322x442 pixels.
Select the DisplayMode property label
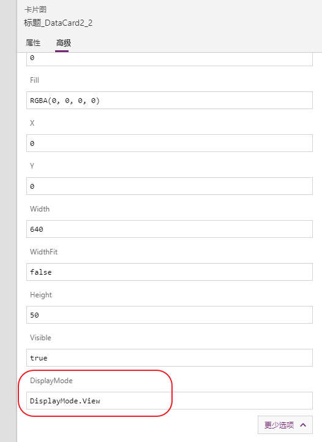(x=51, y=381)
